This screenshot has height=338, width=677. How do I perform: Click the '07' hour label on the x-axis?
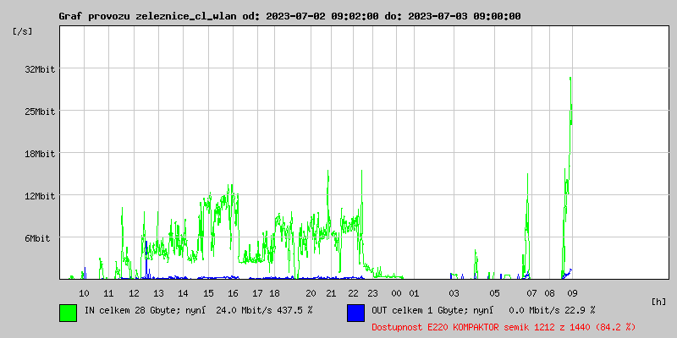point(532,293)
